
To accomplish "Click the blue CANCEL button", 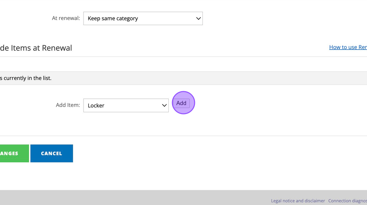I will pos(52,154).
